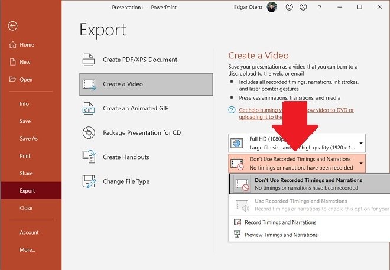Click the Preview Timings projector screen icon
The height and width of the screenshot is (270, 390).
click(x=238, y=234)
